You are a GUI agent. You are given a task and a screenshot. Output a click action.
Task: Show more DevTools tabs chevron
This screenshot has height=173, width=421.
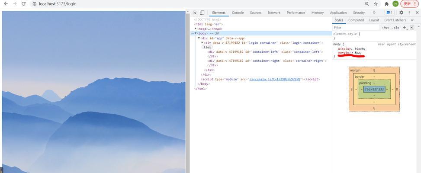point(374,13)
